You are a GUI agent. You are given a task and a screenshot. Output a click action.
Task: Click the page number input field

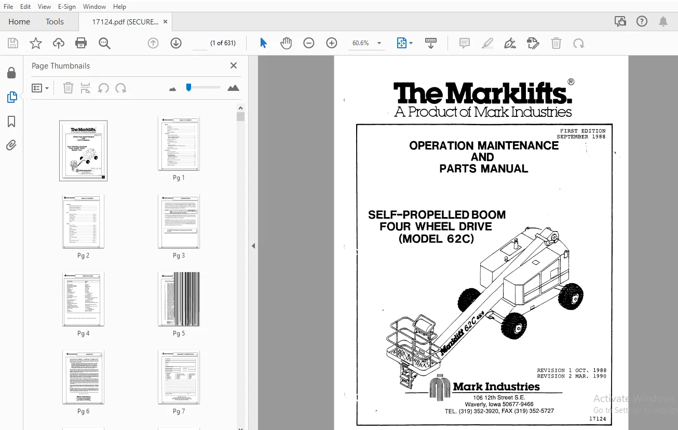(200, 43)
